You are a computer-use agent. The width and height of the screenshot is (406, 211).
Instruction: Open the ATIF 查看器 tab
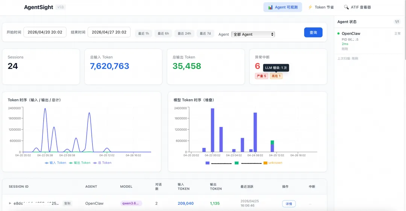(358, 7)
